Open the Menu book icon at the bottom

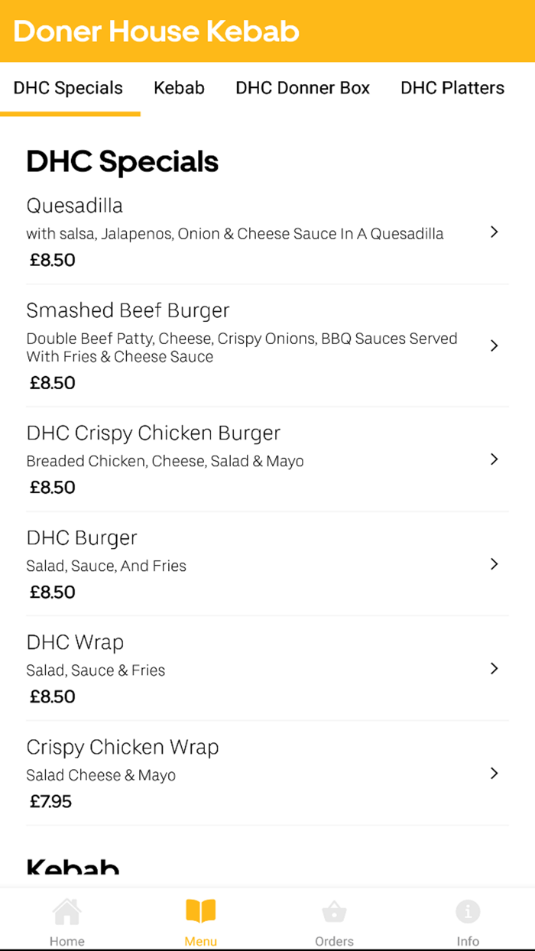[200, 910]
